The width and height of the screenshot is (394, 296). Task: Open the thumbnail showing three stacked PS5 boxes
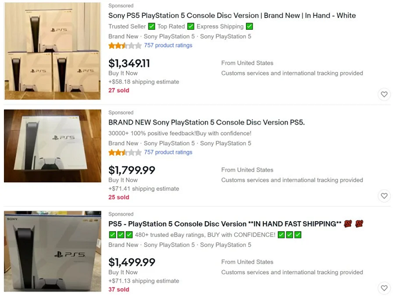pyautogui.click(x=52, y=51)
